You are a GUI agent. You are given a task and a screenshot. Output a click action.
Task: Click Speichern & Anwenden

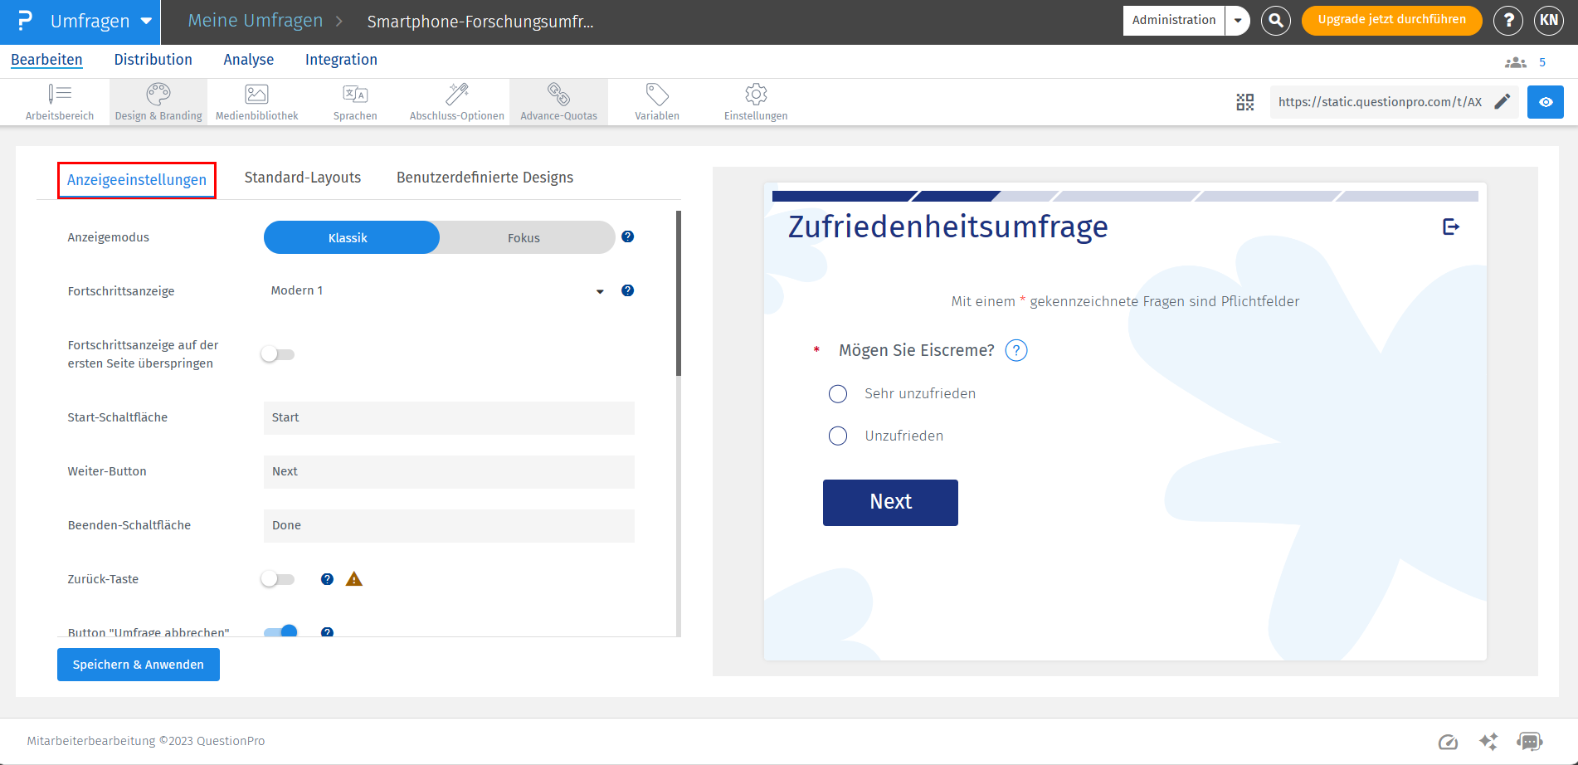click(x=138, y=664)
